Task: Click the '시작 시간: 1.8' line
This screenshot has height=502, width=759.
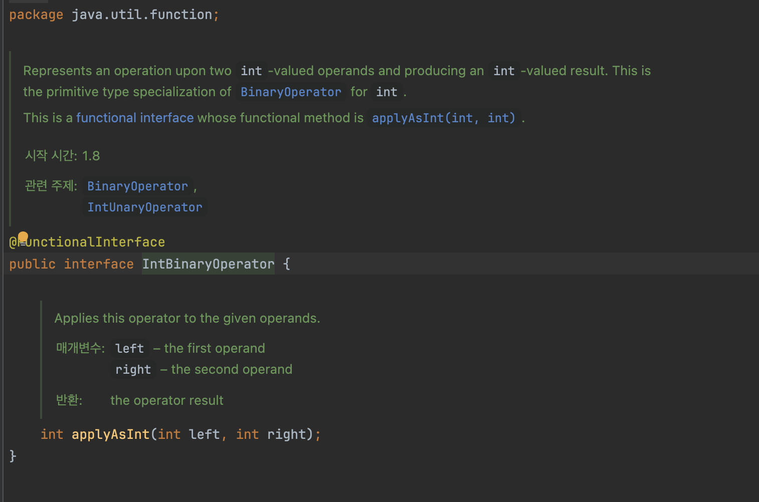Action: (63, 156)
